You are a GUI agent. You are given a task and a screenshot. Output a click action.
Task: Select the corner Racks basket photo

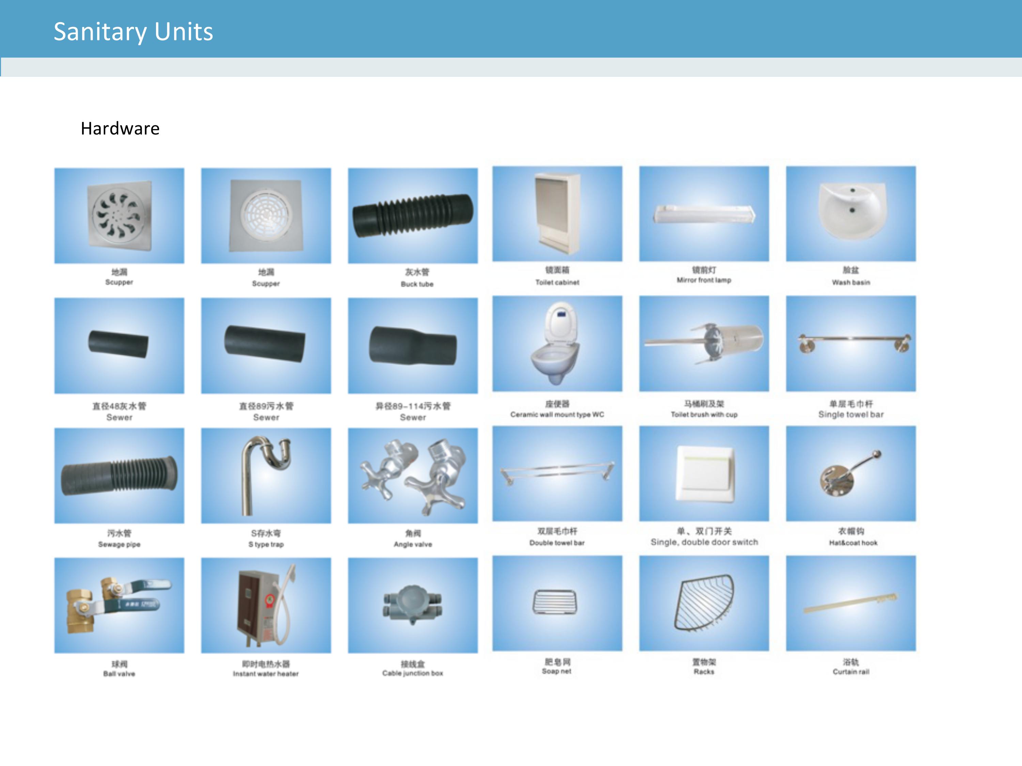(704, 604)
